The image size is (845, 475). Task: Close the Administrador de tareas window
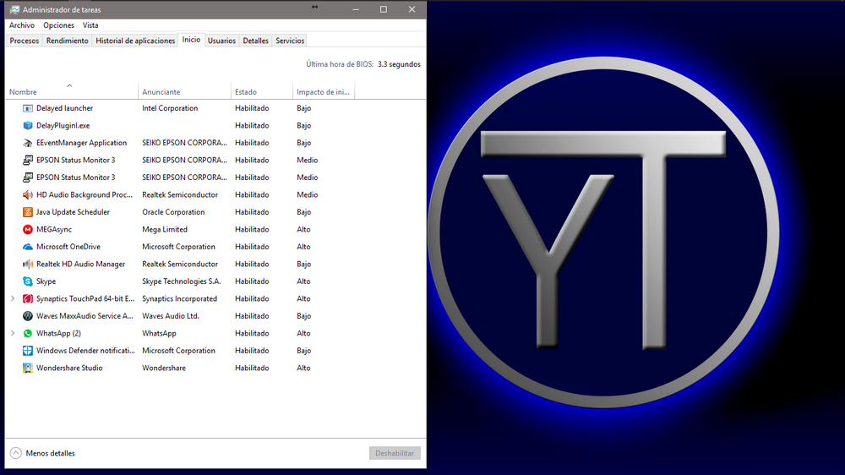[412, 9]
